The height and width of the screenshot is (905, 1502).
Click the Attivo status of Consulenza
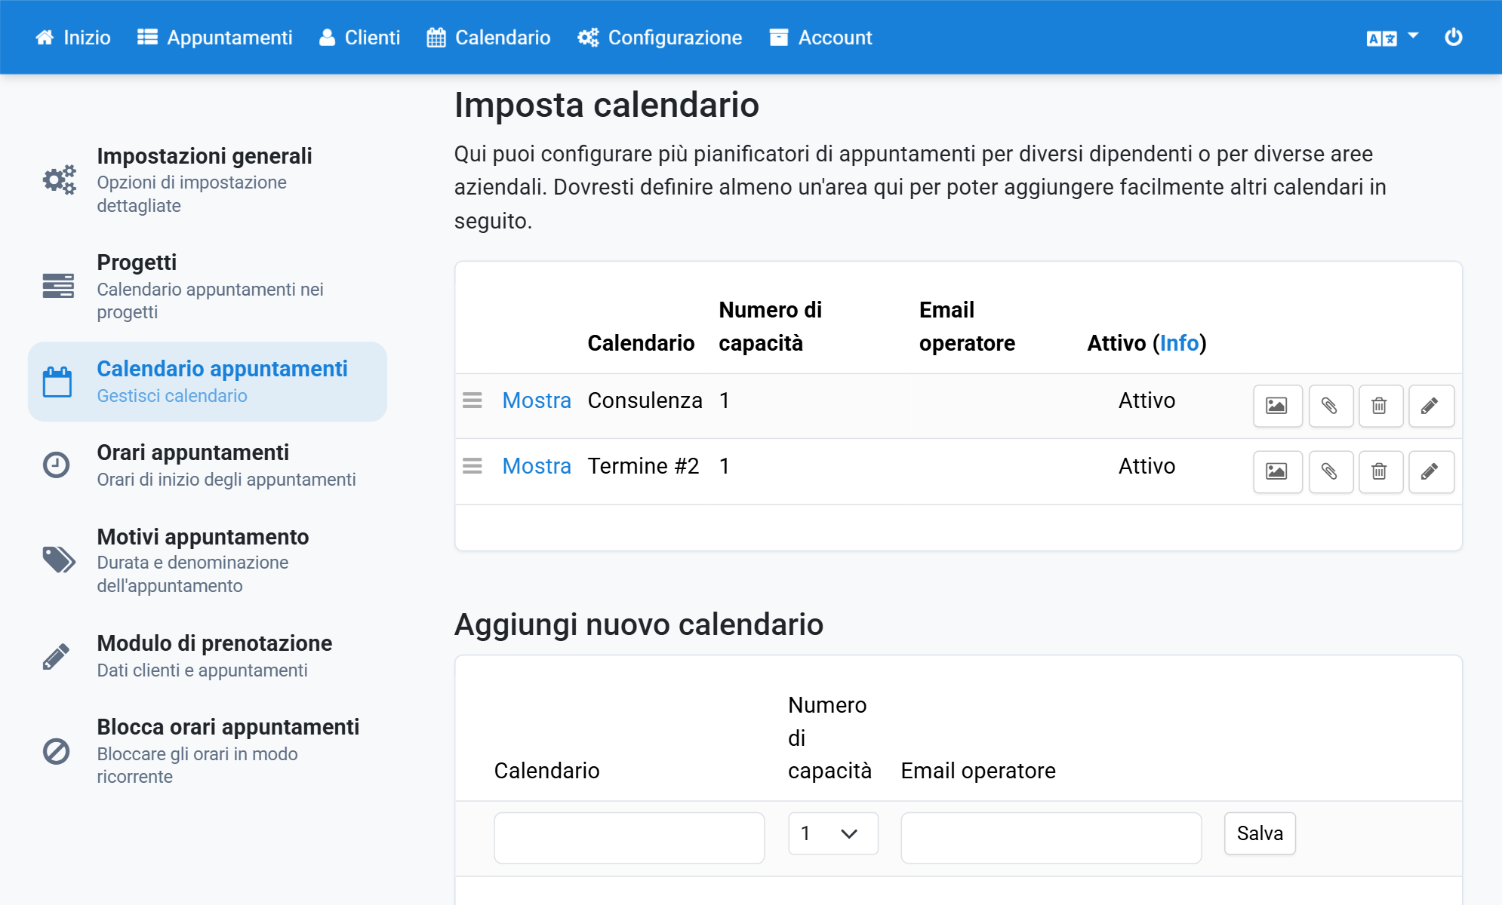click(x=1147, y=400)
